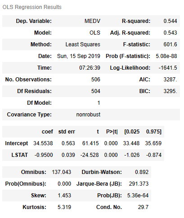Screen dimensions: 184x218
Task: Click the Durbin-Watson value 0.892
Action: [x=142, y=172]
